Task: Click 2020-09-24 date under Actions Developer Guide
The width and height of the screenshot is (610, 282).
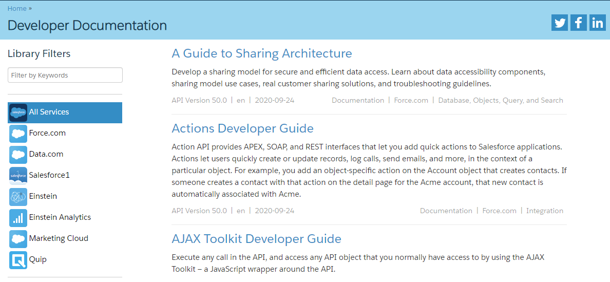Action: point(275,211)
